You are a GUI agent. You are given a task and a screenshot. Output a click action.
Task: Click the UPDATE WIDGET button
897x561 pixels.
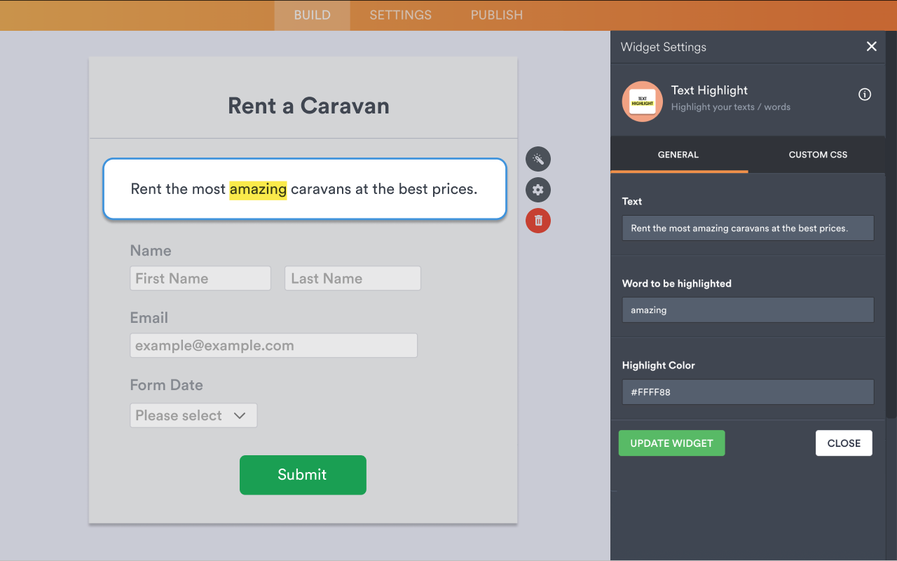click(x=671, y=443)
